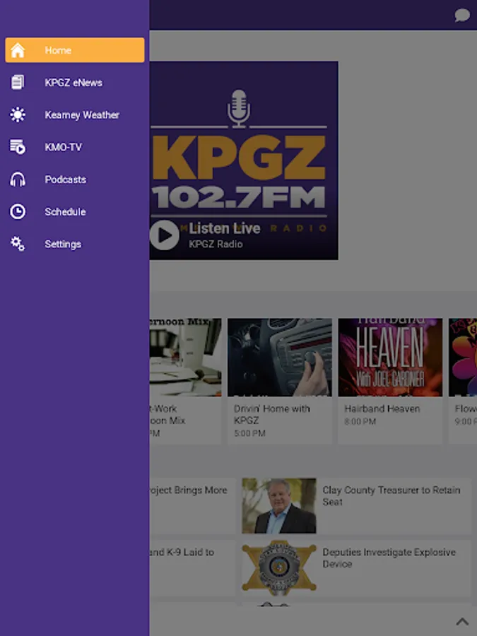
Task: Click 'KPGZ Radio' subtitle text
Action: pos(216,245)
